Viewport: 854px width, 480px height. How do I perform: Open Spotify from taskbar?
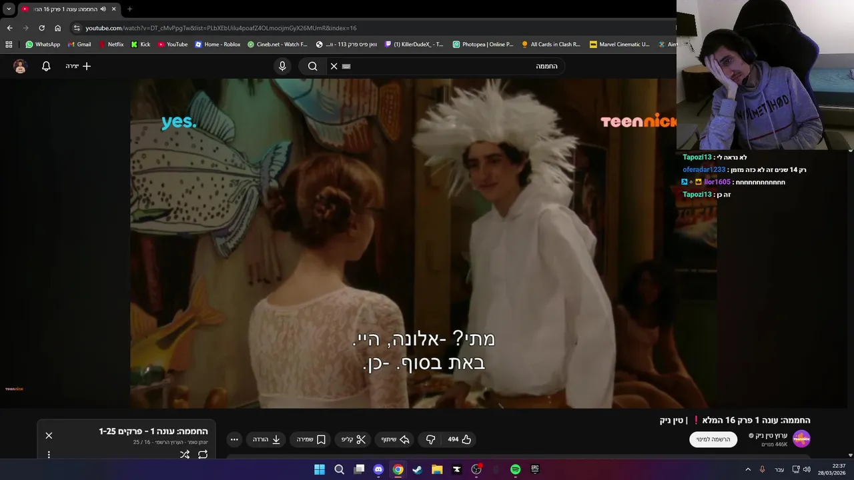(515, 469)
